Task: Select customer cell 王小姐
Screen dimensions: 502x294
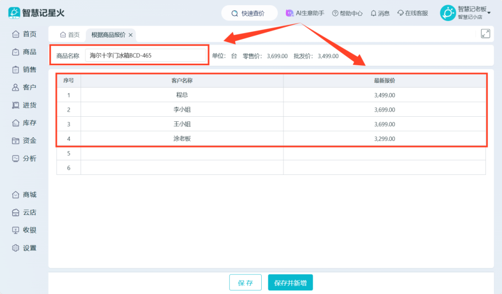Action: [x=182, y=124]
